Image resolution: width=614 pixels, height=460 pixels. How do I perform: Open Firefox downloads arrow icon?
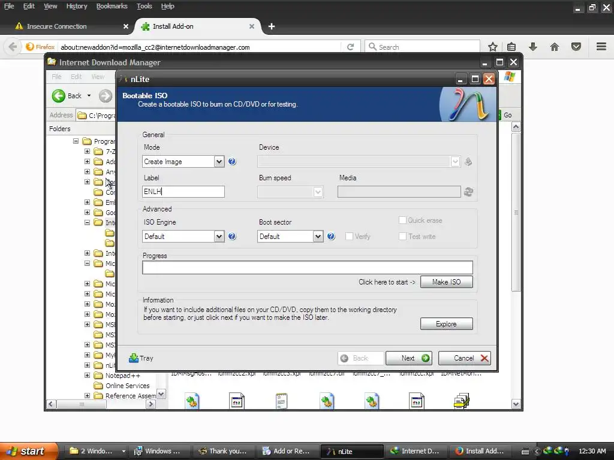pyautogui.click(x=533, y=47)
